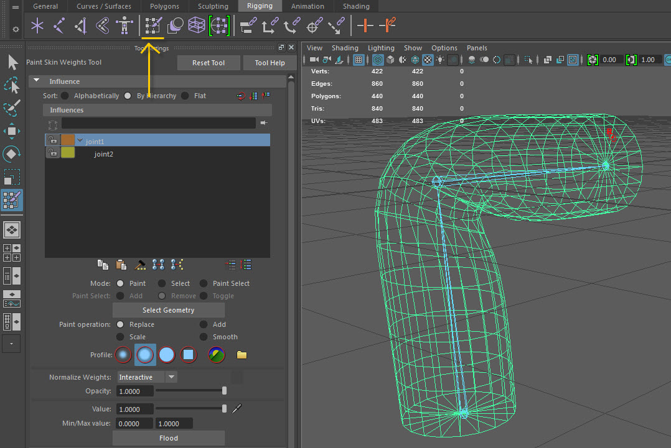This screenshot has width=671, height=448.
Task: Toggle the grid display icon in viewport bar
Action: click(x=359, y=59)
